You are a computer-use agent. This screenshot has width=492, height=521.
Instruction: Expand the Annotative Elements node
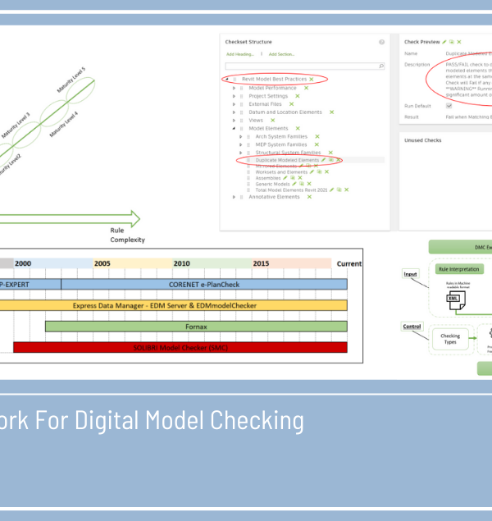coord(234,197)
